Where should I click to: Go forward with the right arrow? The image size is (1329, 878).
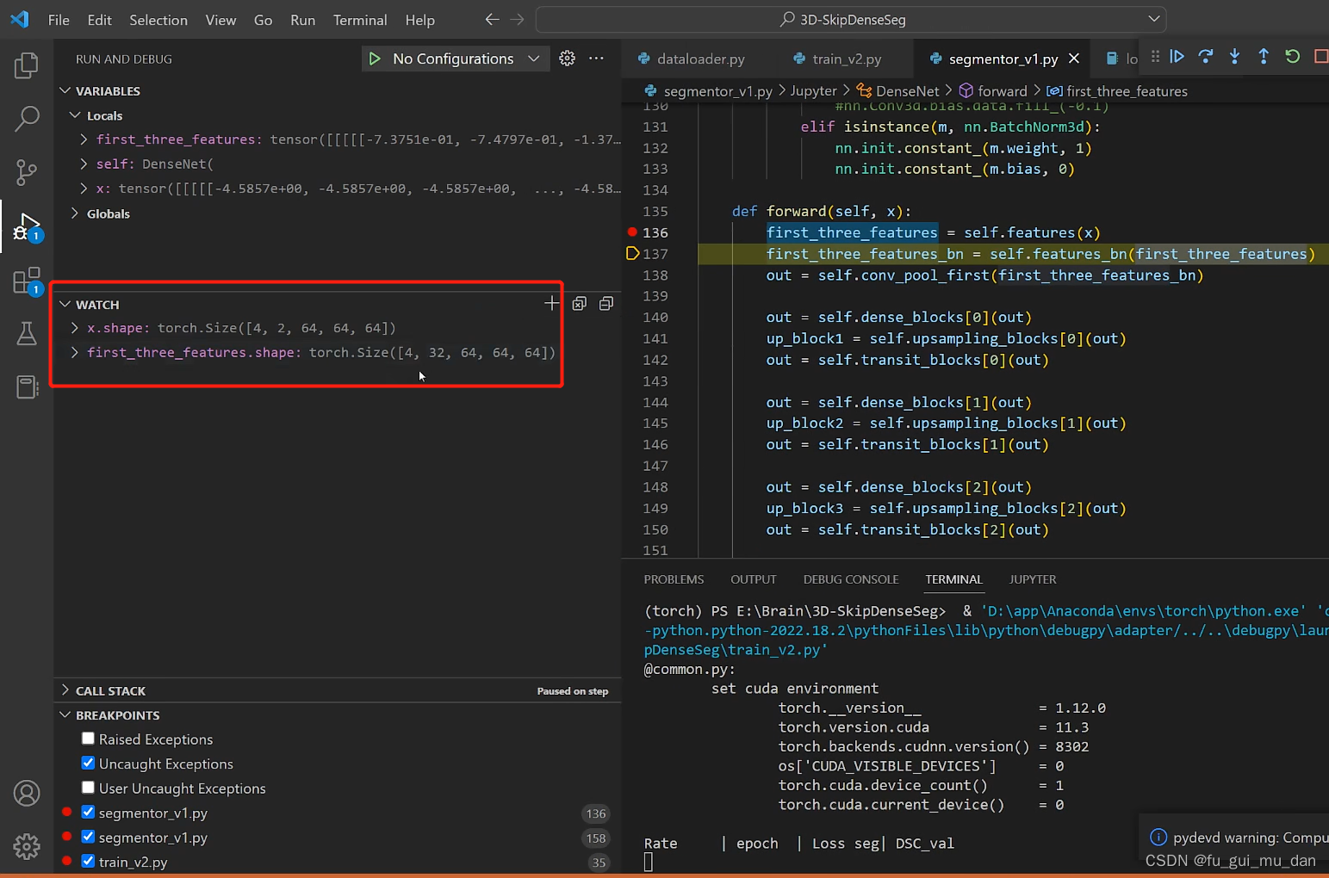pyautogui.click(x=517, y=19)
